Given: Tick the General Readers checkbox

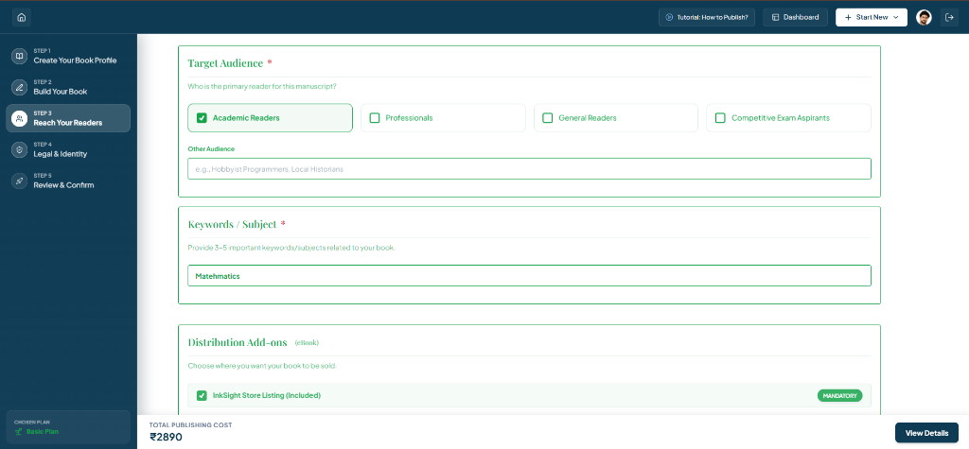Looking at the screenshot, I should [548, 118].
